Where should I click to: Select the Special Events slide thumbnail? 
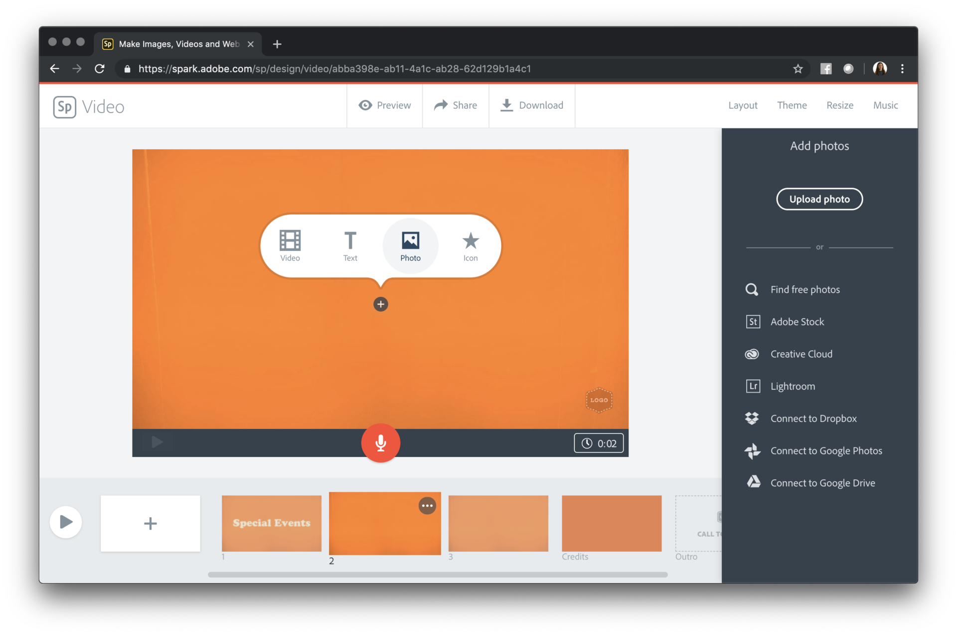[x=271, y=523]
